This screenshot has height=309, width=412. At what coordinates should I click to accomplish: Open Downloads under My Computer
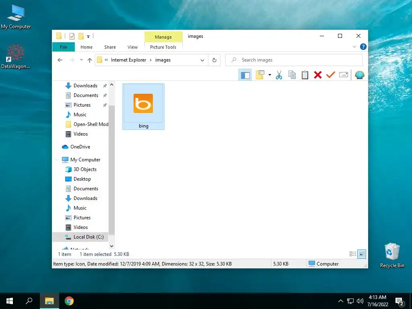[x=85, y=198]
